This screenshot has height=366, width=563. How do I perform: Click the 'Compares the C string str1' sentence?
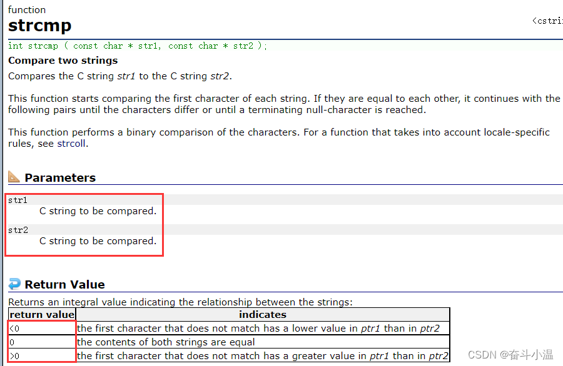[x=120, y=76]
